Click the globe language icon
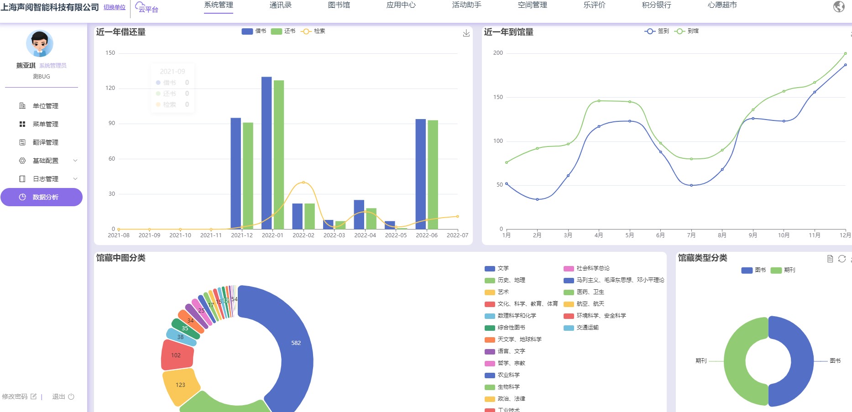This screenshot has height=412, width=852. coord(839,6)
